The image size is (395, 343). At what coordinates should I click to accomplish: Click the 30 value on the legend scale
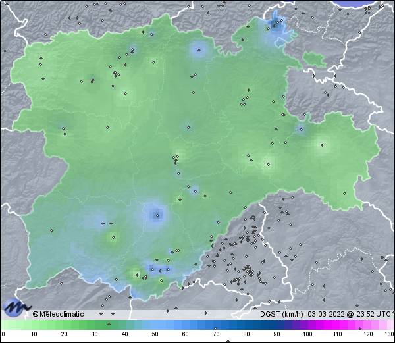pyautogui.click(x=94, y=334)
